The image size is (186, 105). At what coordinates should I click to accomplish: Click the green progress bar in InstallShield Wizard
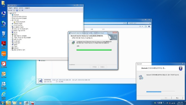click(x=94, y=50)
